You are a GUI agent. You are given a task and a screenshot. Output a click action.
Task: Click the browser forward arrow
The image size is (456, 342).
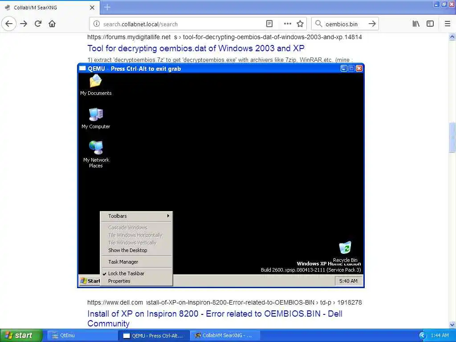(x=24, y=24)
